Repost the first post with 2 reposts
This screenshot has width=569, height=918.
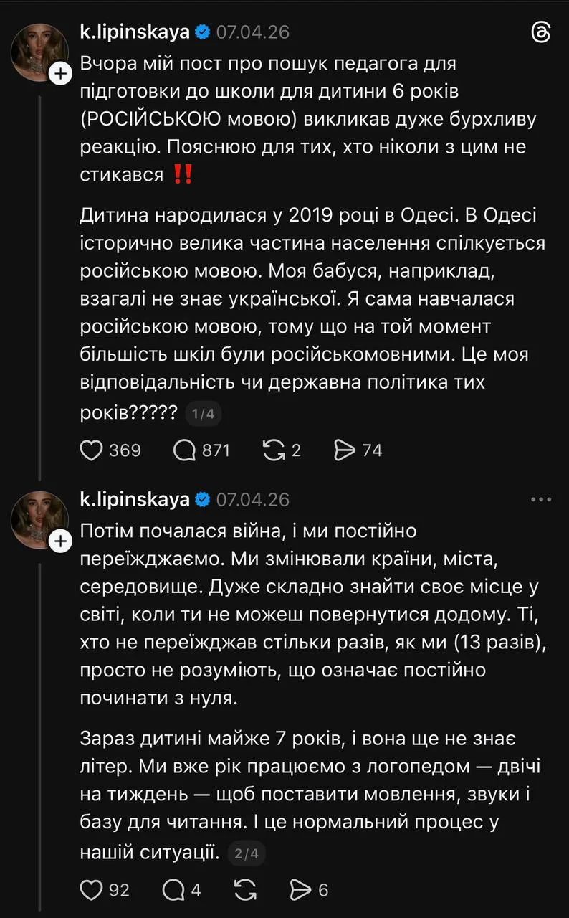(x=273, y=450)
